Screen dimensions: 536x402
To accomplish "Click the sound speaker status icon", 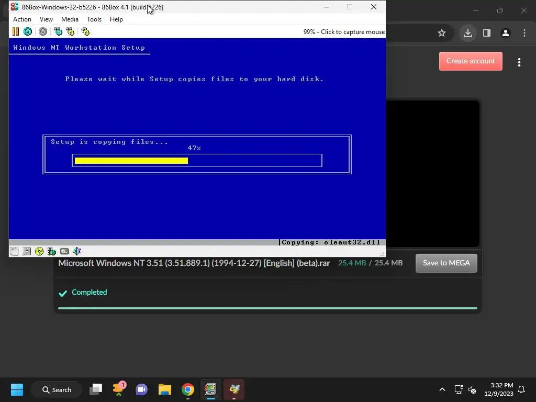I will coord(77,251).
